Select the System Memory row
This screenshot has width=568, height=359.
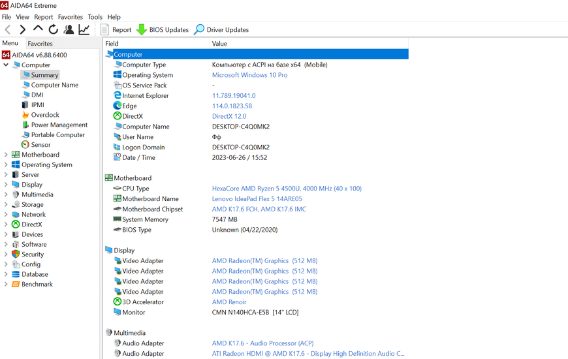pos(257,219)
